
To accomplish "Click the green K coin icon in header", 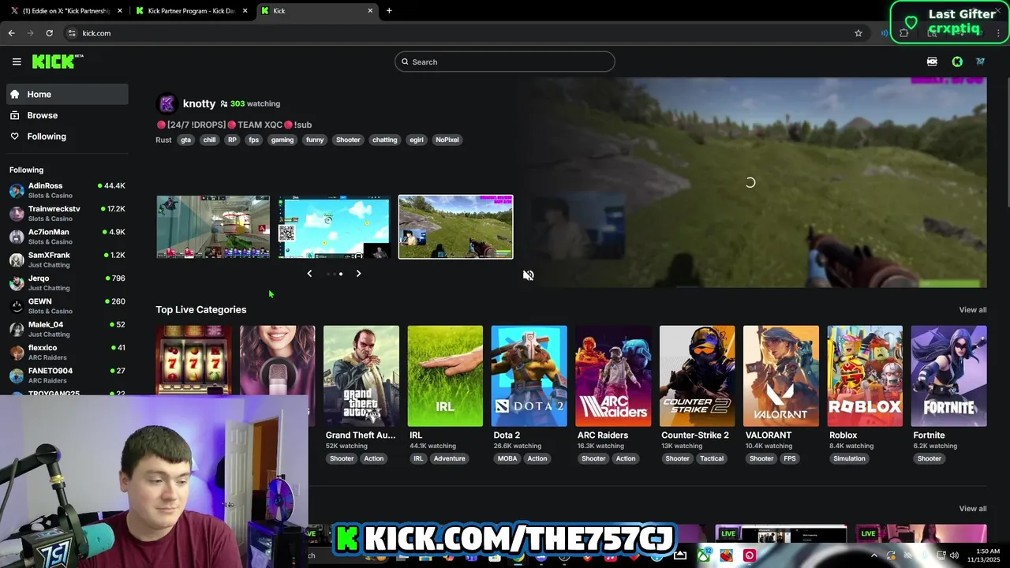I will [957, 62].
